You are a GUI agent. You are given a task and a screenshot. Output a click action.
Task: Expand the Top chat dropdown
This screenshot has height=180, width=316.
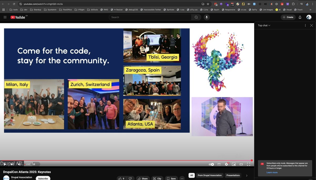click(x=264, y=25)
